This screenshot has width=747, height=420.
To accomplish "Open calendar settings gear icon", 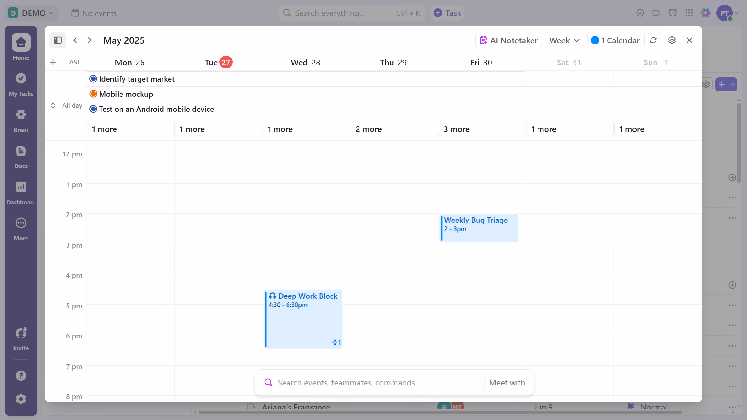I will tap(672, 40).
